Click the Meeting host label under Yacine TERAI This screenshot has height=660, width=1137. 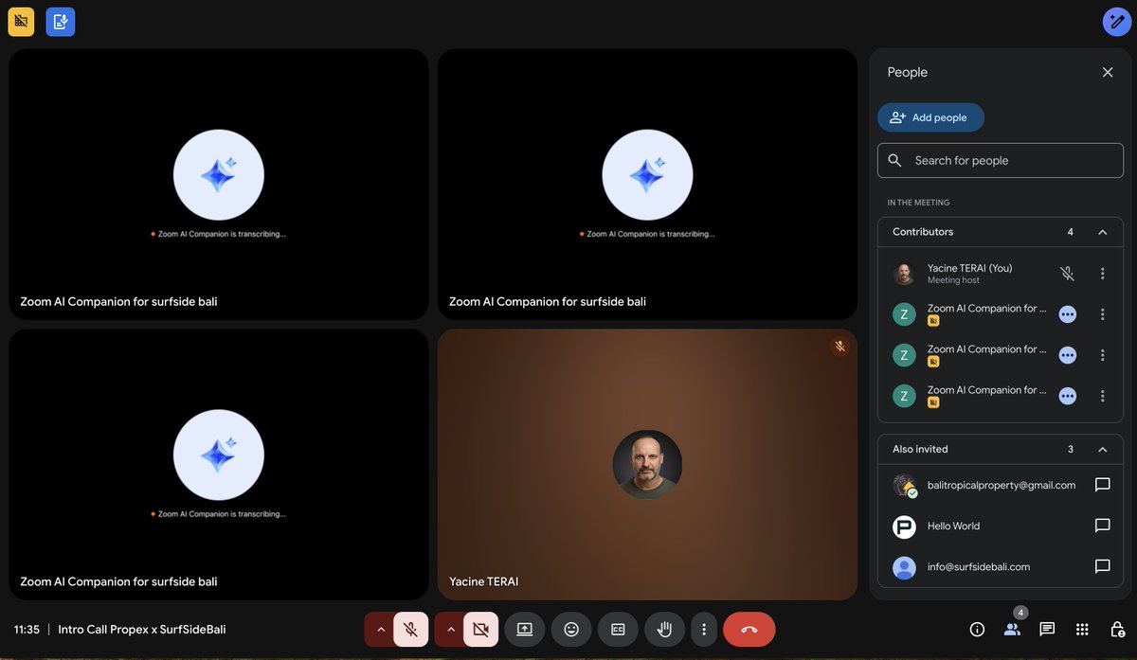point(953,280)
